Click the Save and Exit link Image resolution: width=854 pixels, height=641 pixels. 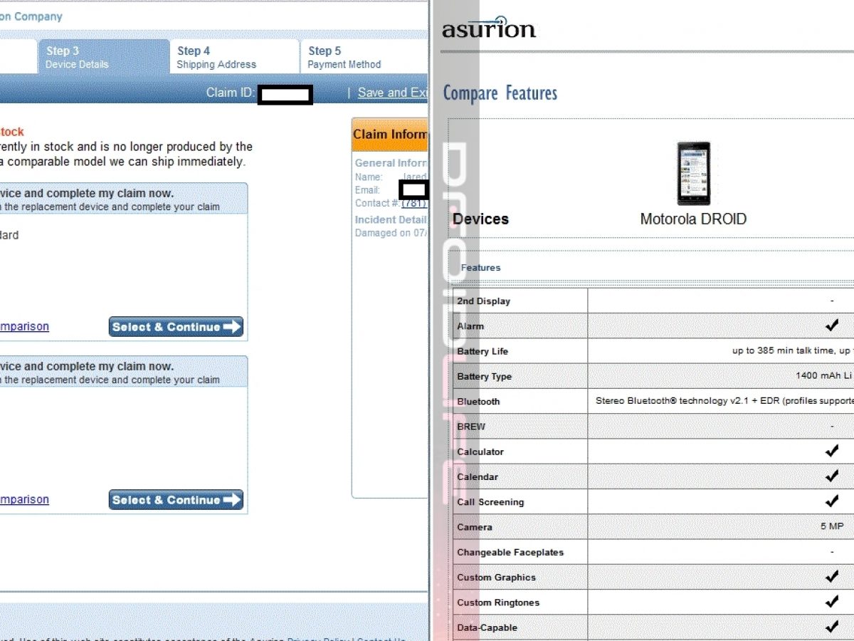392,93
